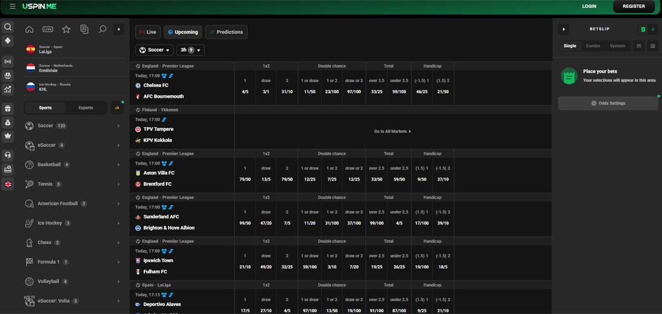Open the LIVE badge icon in sportsbook nav

coord(48,29)
